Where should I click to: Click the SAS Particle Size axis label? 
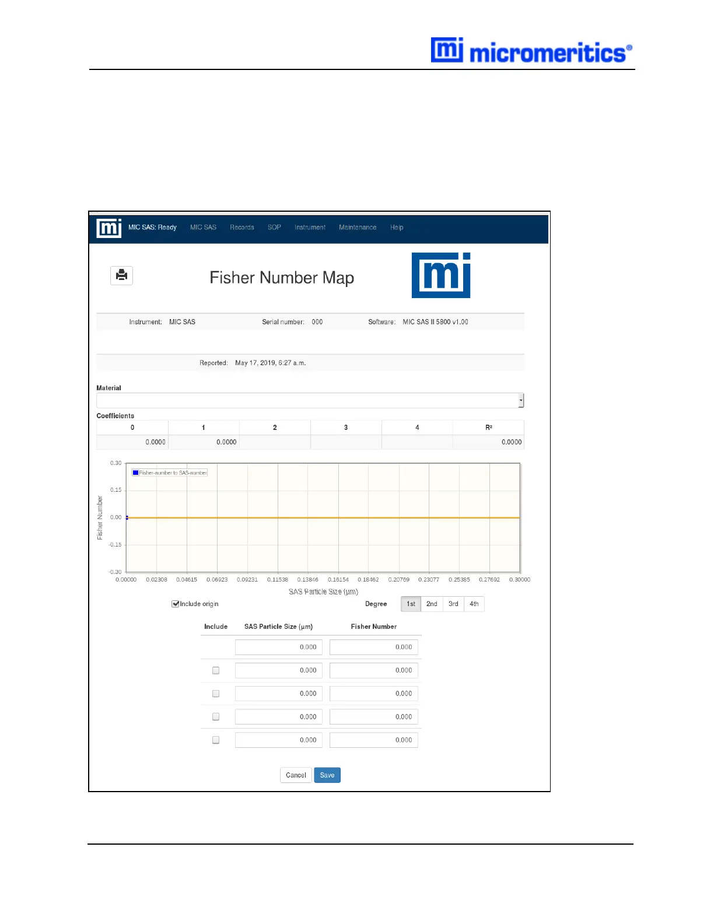point(323,591)
